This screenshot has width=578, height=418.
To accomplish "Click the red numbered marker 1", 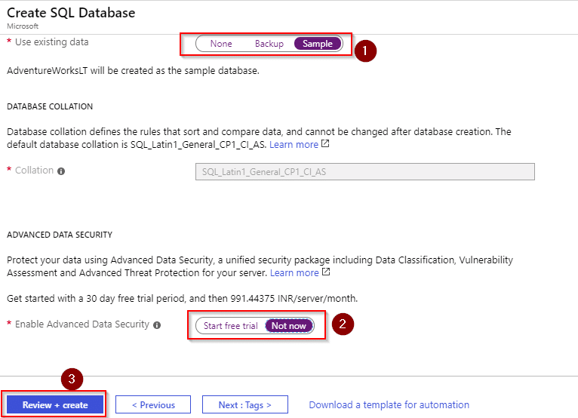I will (365, 51).
